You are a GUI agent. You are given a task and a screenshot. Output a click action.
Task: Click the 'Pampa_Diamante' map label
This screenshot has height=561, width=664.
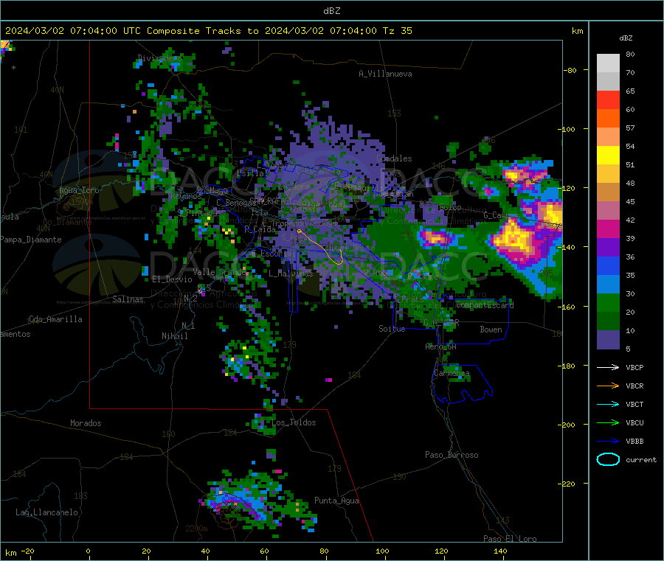pyautogui.click(x=30, y=240)
